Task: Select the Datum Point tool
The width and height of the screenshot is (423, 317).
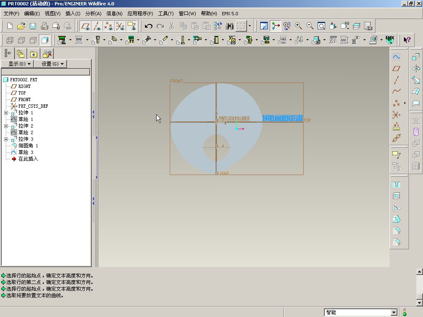Action: 396,103
